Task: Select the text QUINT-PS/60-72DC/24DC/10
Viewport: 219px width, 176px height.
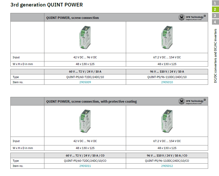Action: 85,77
